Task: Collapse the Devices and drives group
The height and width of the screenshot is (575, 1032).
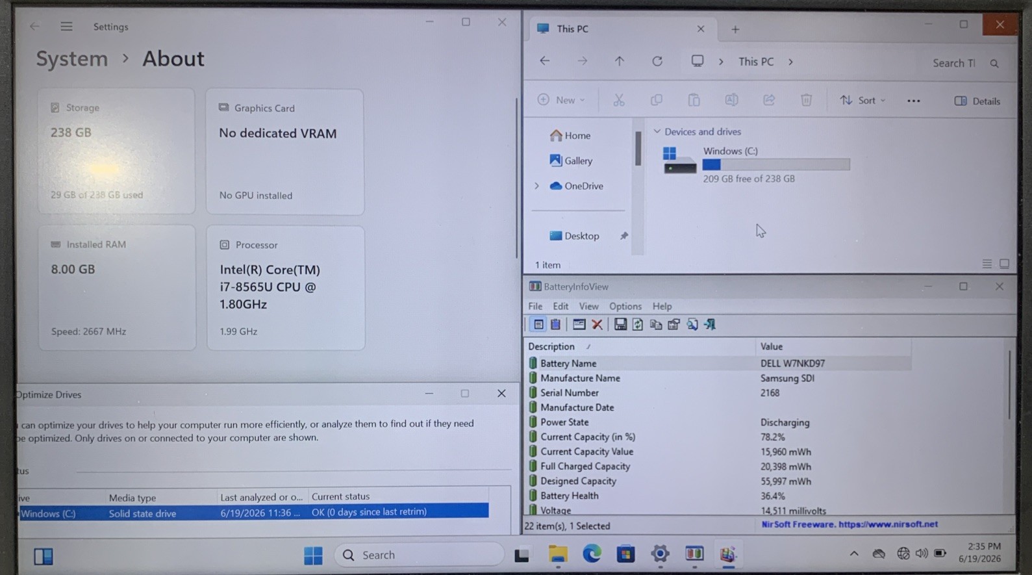Action: pos(657,131)
